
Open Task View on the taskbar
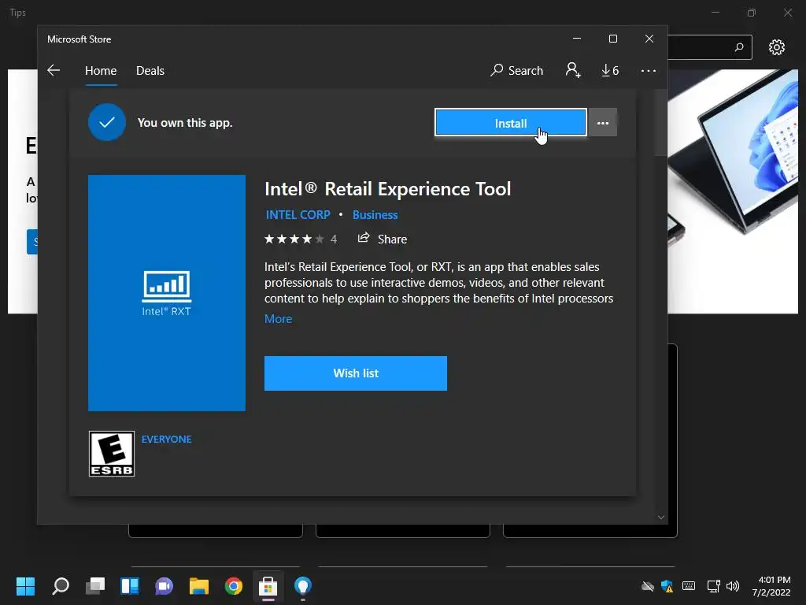(x=95, y=586)
